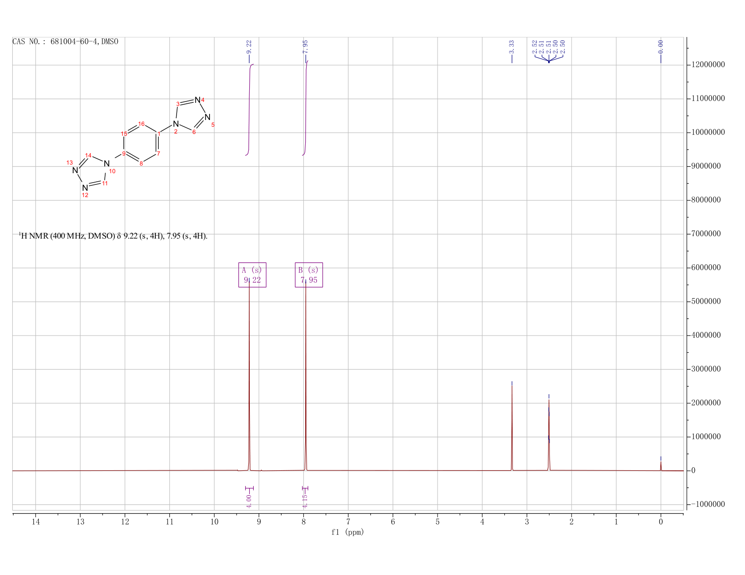Click the red atom number 8 on the benzene ring
This screenshot has height=575, width=745.
point(141,163)
